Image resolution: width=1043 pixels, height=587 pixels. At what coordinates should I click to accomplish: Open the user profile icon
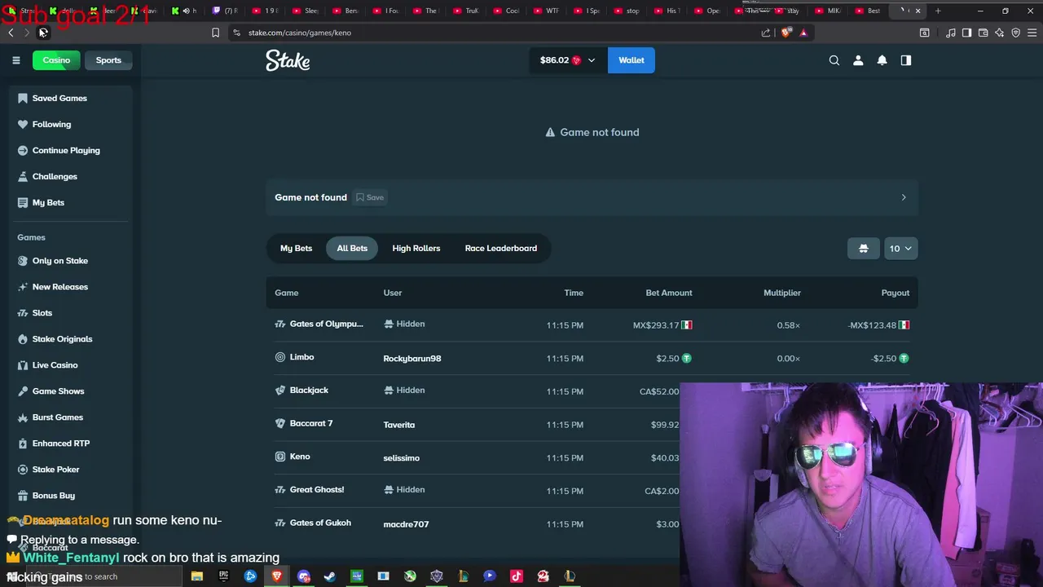[x=858, y=60]
